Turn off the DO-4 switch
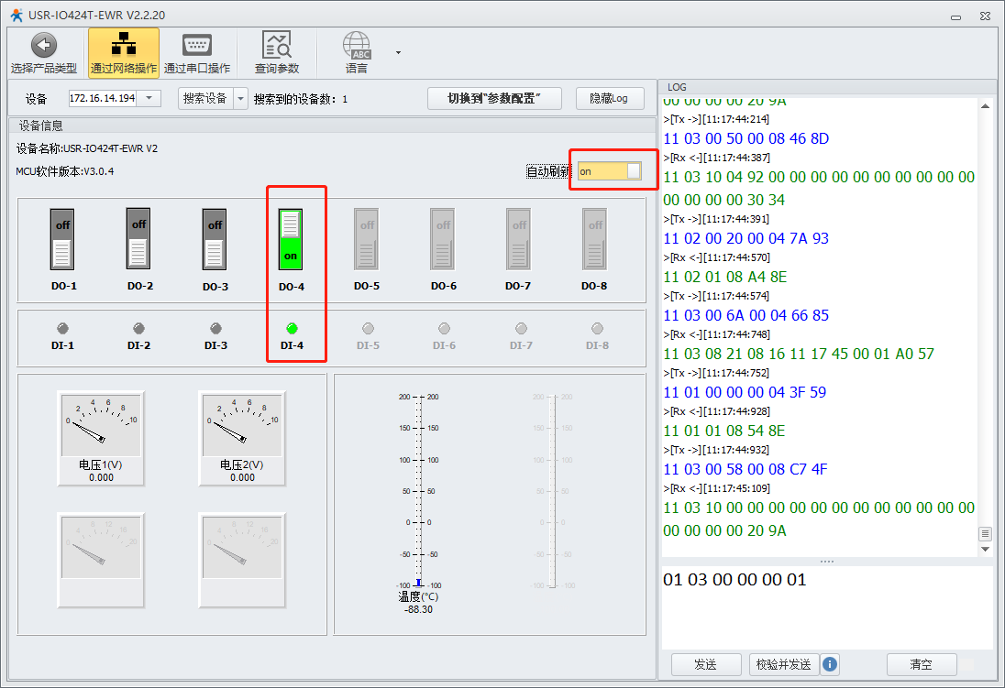This screenshot has width=1005, height=688. [291, 240]
